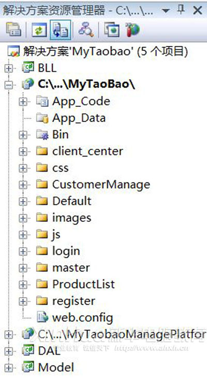Select the App_Data folder icon
The width and height of the screenshot is (207, 379).
(x=42, y=118)
